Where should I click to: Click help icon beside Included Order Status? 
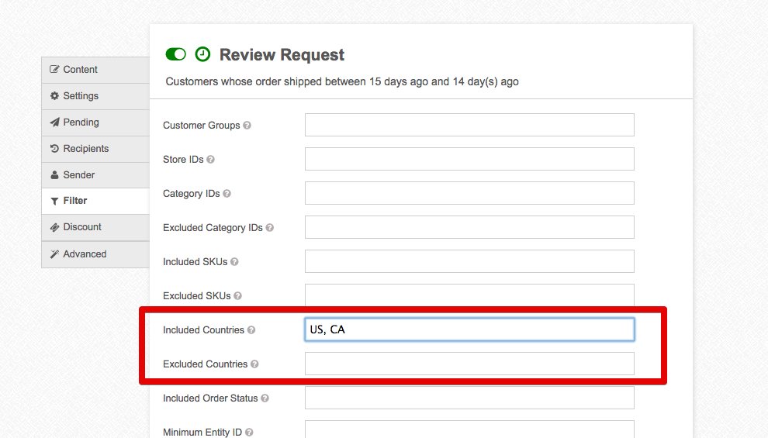pyautogui.click(x=265, y=398)
